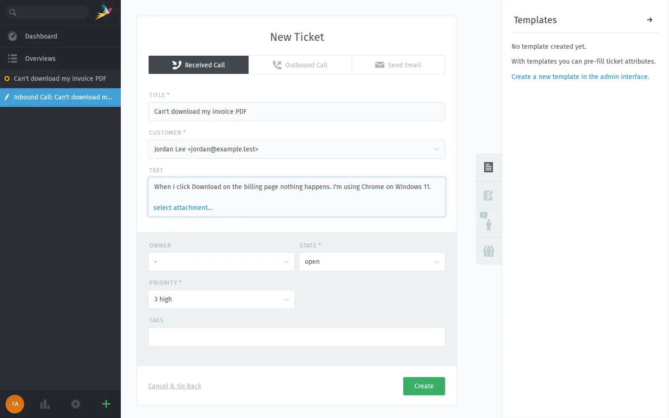Image resolution: width=669 pixels, height=418 pixels.
Task: Open ticket "Can't download my invoice PDF"
Action: [60, 78]
